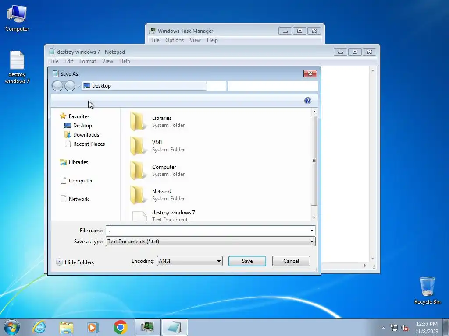
Task: Open the recent locations arrow beside navigation buttons
Action: pos(79,86)
